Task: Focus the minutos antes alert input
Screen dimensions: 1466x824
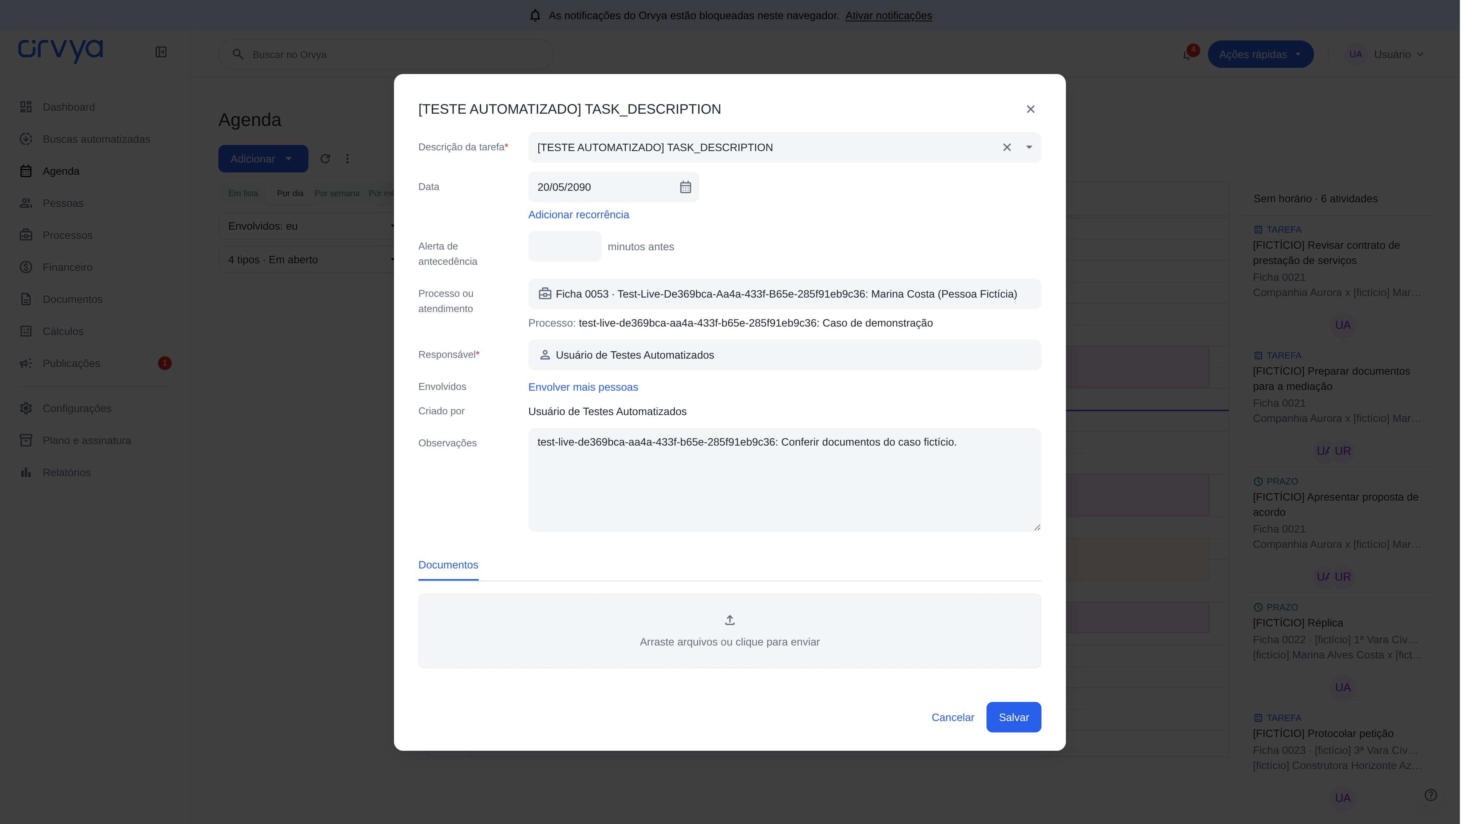Action: click(x=565, y=246)
